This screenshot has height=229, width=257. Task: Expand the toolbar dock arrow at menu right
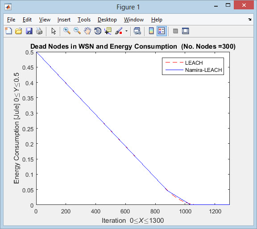[249, 20]
